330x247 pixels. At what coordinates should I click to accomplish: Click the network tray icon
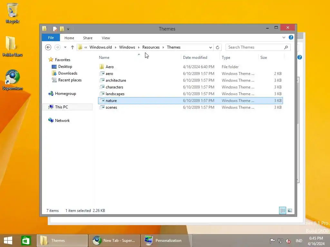(x=280, y=241)
